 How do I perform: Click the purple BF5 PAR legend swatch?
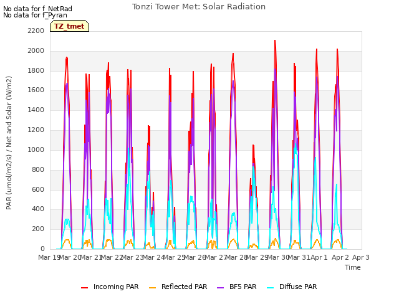point(220,288)
